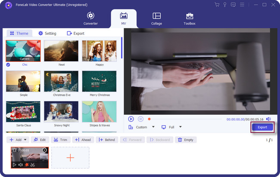Select the Simple theme thumbnail
The width and height of the screenshot is (280, 177).
(23, 81)
